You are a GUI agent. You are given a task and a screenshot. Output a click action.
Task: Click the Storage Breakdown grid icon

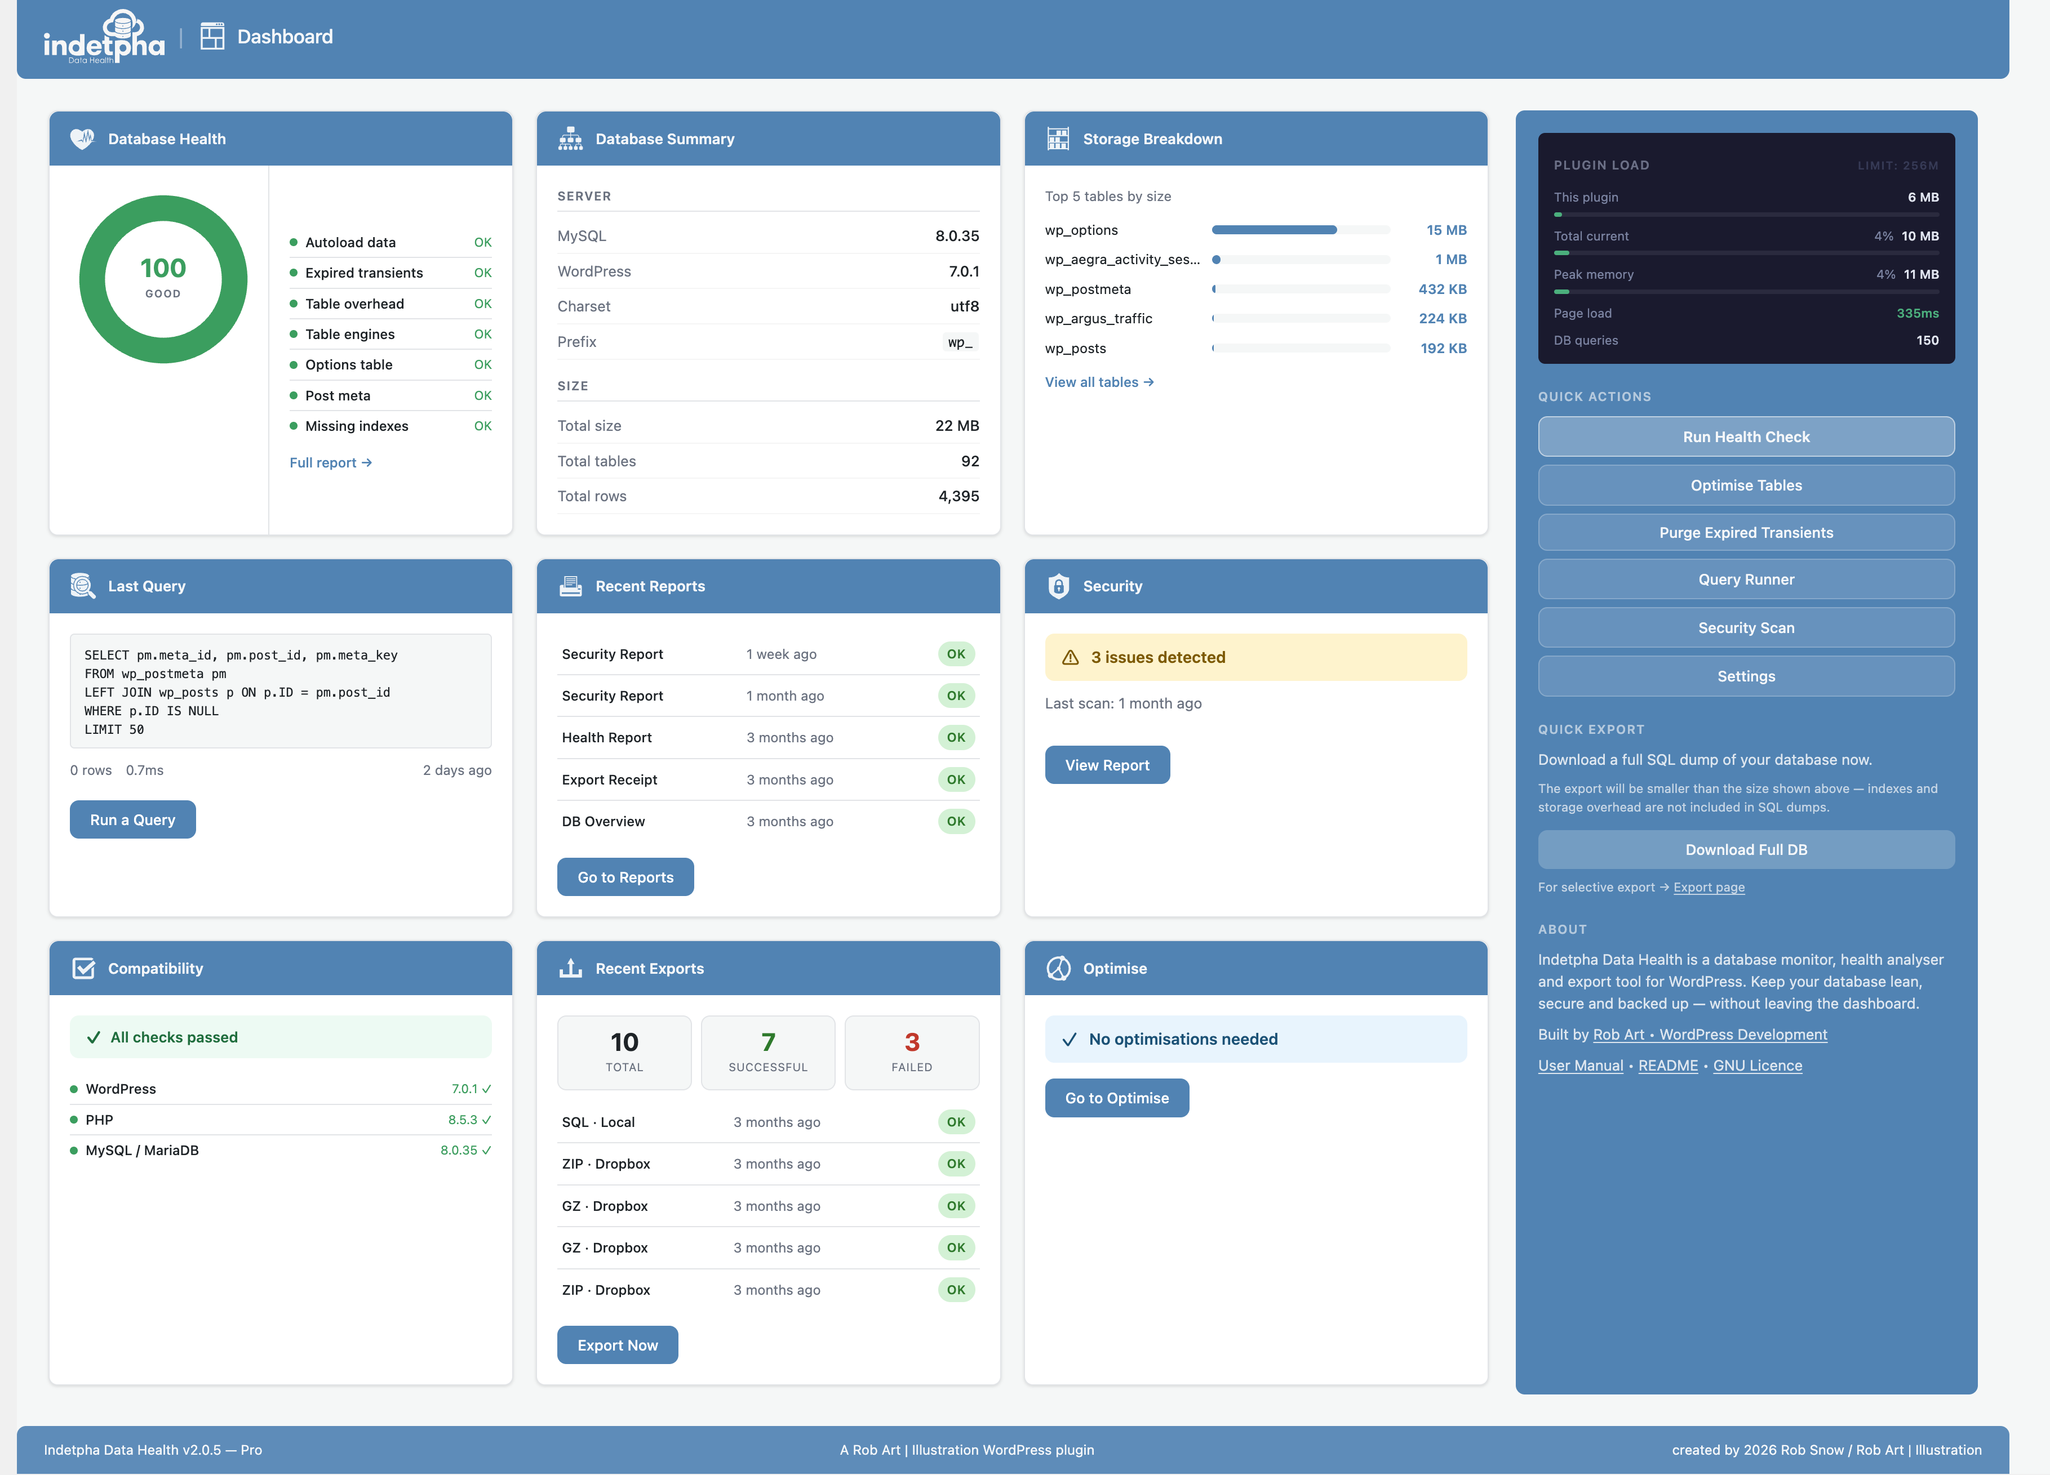click(1058, 138)
